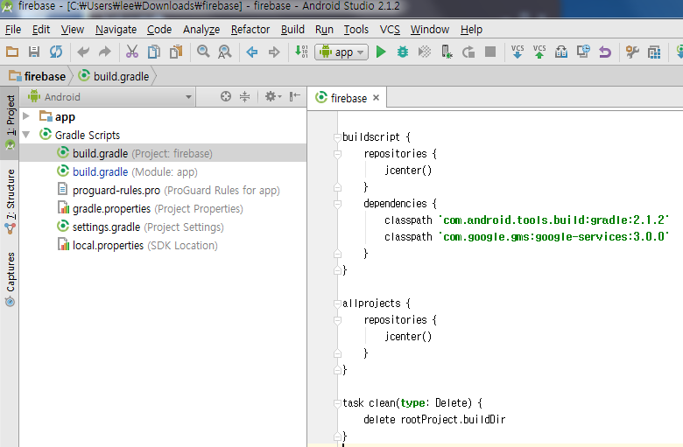Open the Refactor menu
The width and height of the screenshot is (683, 447).
(x=250, y=30)
